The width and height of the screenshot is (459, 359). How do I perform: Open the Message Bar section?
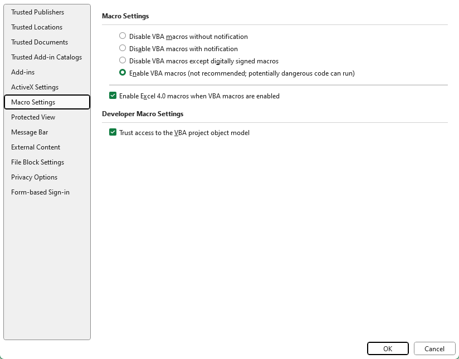(x=30, y=132)
